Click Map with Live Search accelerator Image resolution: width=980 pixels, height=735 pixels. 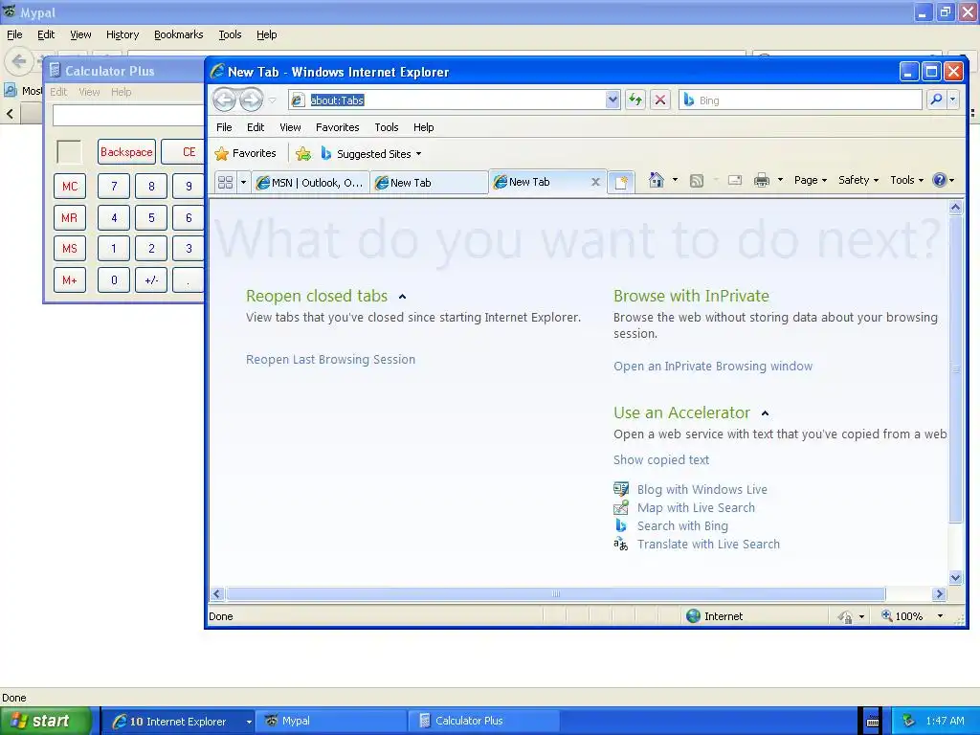(696, 507)
